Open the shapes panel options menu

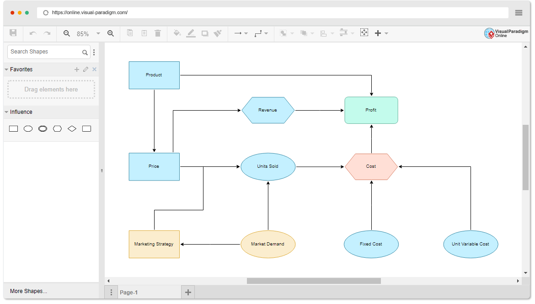pyautogui.click(x=94, y=52)
